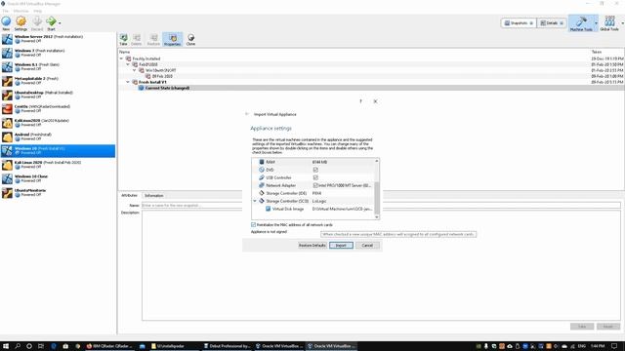Toggle Reinitialize MAC address checkbox
Image resolution: width=625 pixels, height=351 pixels.
click(x=254, y=225)
